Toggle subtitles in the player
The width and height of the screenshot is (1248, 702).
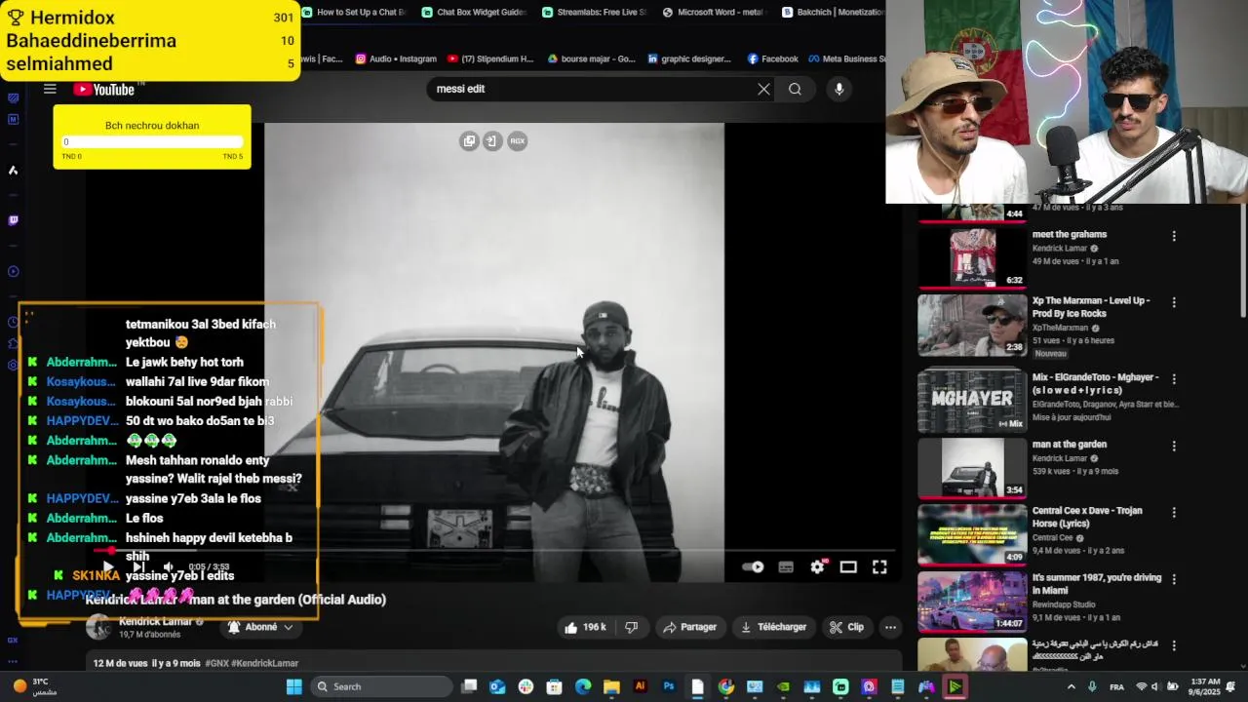pyautogui.click(x=786, y=566)
